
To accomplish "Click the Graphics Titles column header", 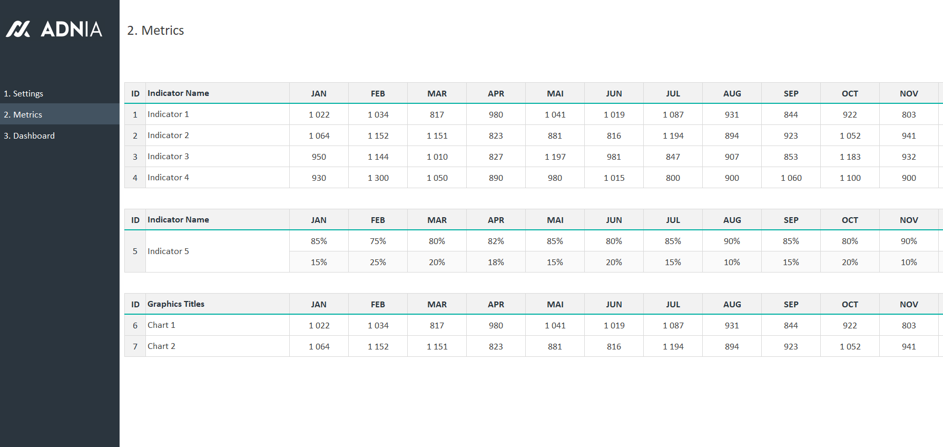I will point(176,304).
